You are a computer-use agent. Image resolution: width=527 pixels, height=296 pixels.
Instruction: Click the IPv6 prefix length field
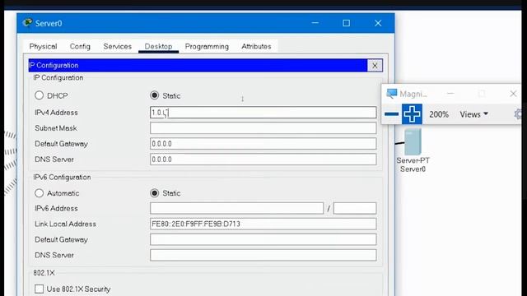[355, 208]
